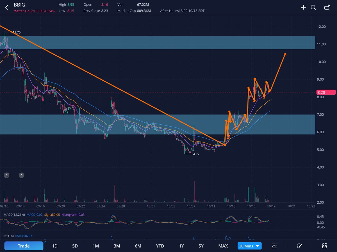Tap the 12.00 price axis label
This screenshot has height=252, width=337.
tap(321, 27)
